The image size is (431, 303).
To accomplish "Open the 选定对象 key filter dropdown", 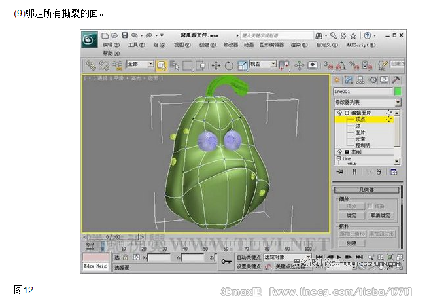I will click(x=288, y=257).
